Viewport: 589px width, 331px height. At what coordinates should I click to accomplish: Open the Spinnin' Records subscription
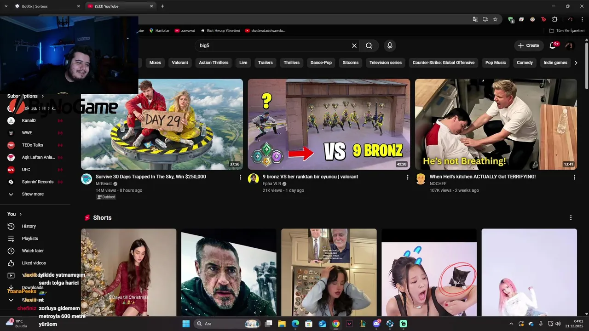[37, 182]
